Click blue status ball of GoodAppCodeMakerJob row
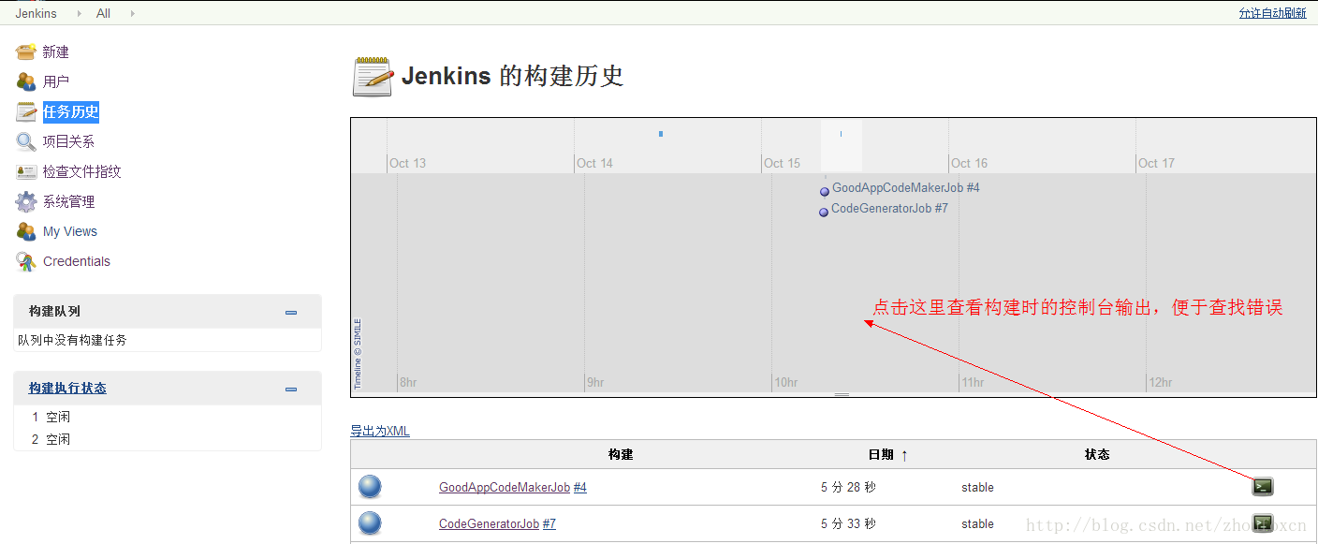Image resolution: width=1318 pixels, height=544 pixels. 370,487
